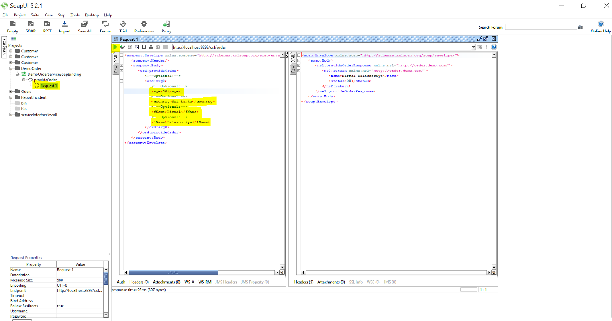The image size is (612, 321).
Task: Open the Step menu
Action: (62, 15)
